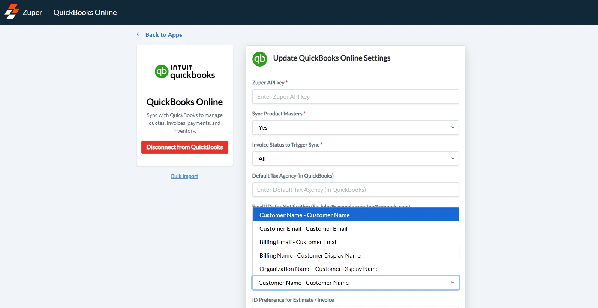Click the Invoice Status to Trigger Sync label

tap(286, 145)
